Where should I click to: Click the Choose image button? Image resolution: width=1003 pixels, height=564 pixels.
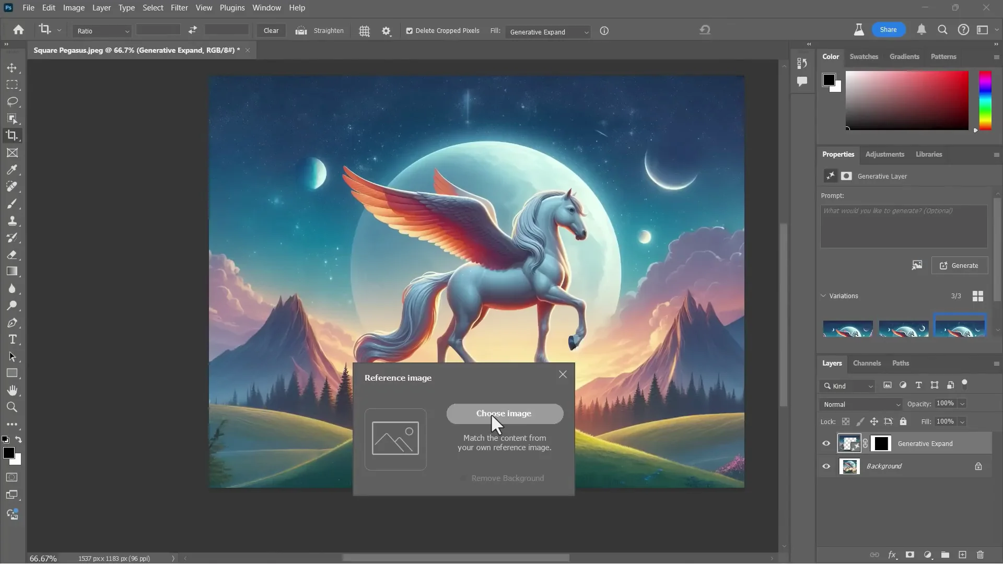point(505,413)
